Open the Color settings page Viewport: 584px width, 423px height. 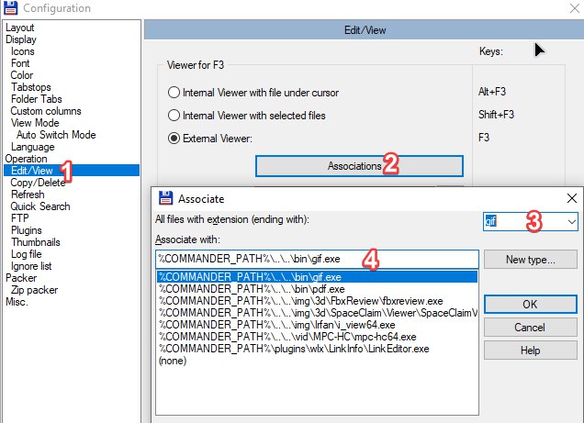(x=22, y=75)
